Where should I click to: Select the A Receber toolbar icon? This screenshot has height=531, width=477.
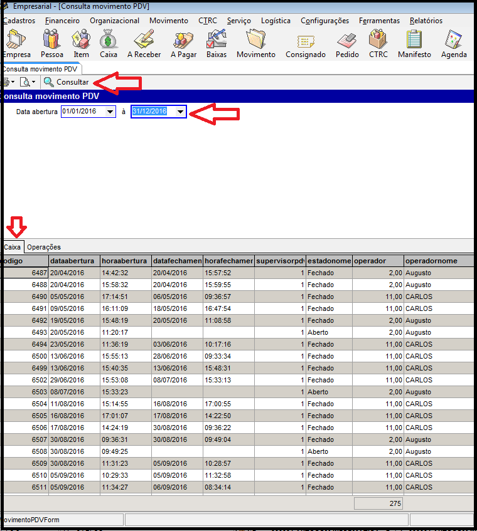pyautogui.click(x=144, y=41)
